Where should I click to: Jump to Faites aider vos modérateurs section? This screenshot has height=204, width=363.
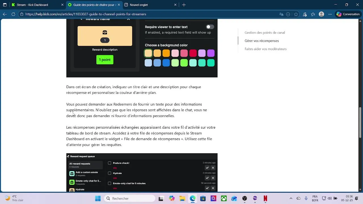tap(265, 49)
